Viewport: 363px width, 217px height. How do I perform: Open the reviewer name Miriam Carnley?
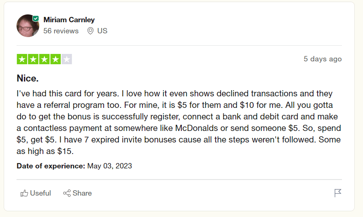tap(69, 20)
